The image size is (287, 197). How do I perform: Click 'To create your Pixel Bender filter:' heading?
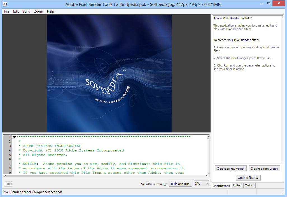(x=236, y=40)
